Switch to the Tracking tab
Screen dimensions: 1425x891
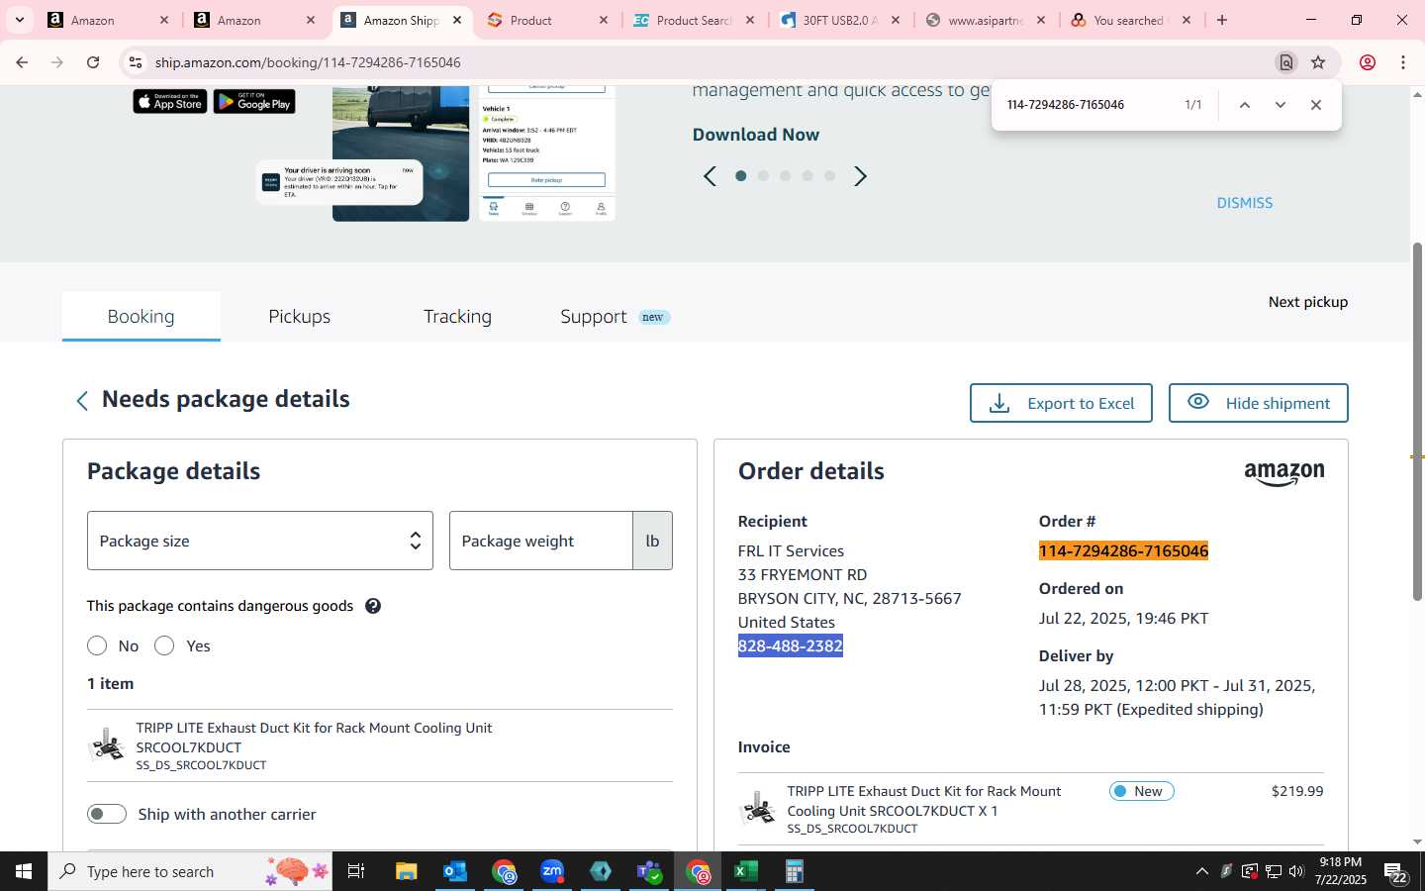pyautogui.click(x=457, y=317)
